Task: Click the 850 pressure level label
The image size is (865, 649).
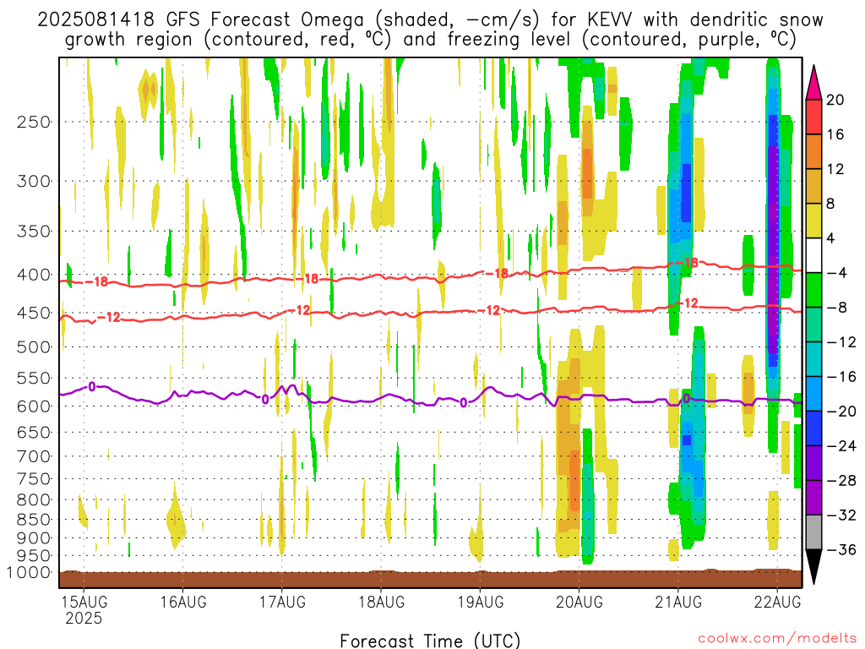Action: [34, 520]
